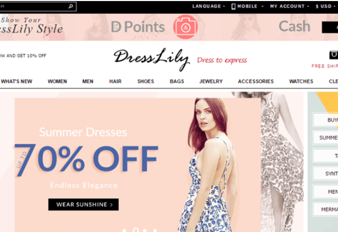Click the mobile phone icon

[x=233, y=6]
